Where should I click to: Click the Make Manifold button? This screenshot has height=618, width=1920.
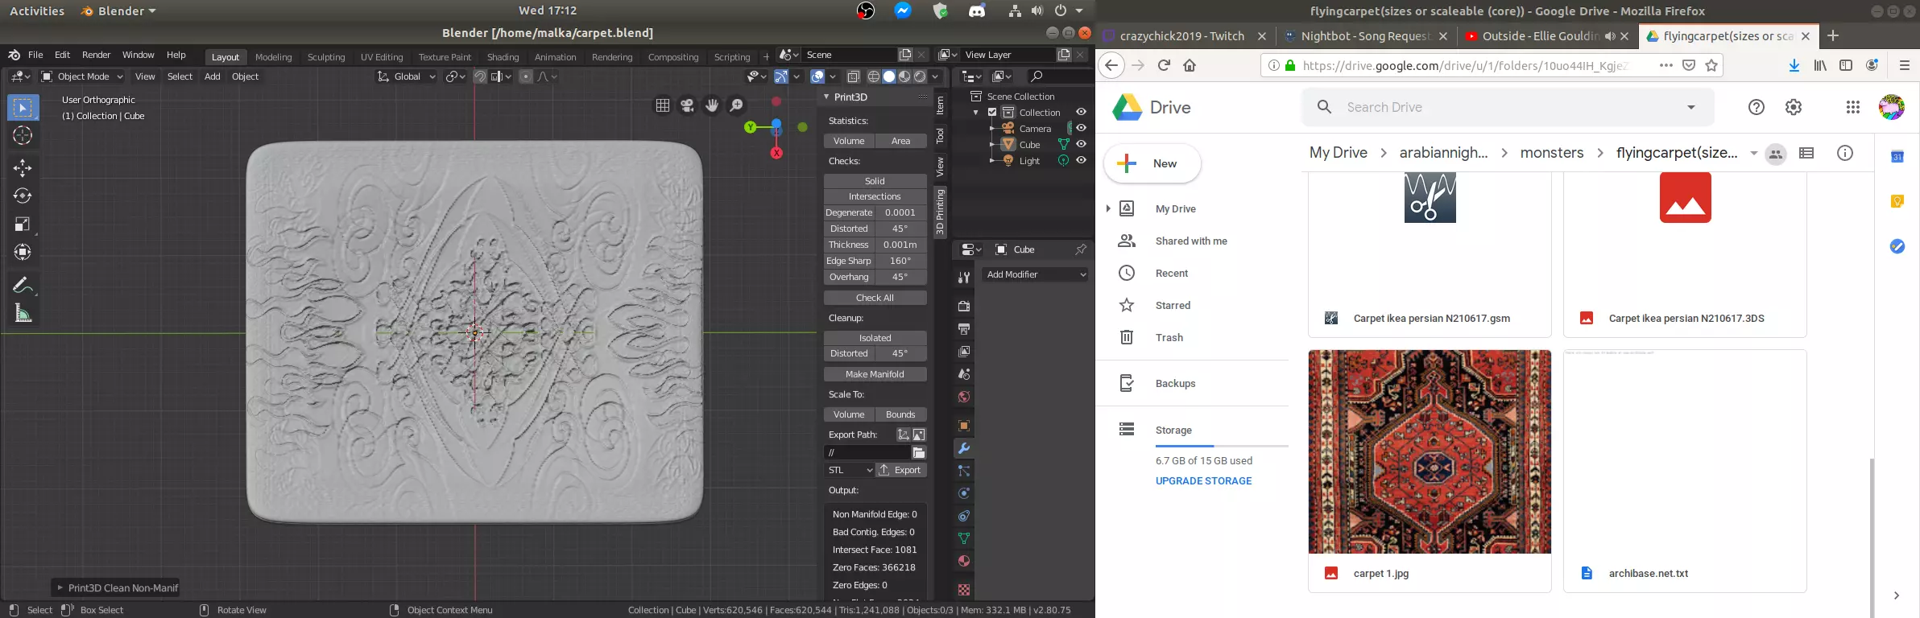point(875,374)
